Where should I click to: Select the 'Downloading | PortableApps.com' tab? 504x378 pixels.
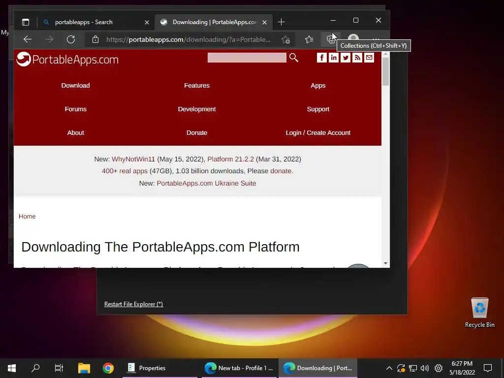coord(214,22)
